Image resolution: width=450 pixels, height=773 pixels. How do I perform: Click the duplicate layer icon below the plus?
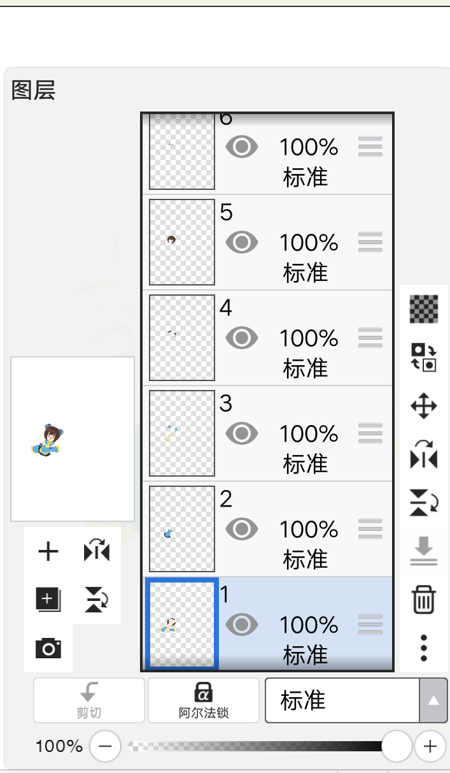pos(48,600)
